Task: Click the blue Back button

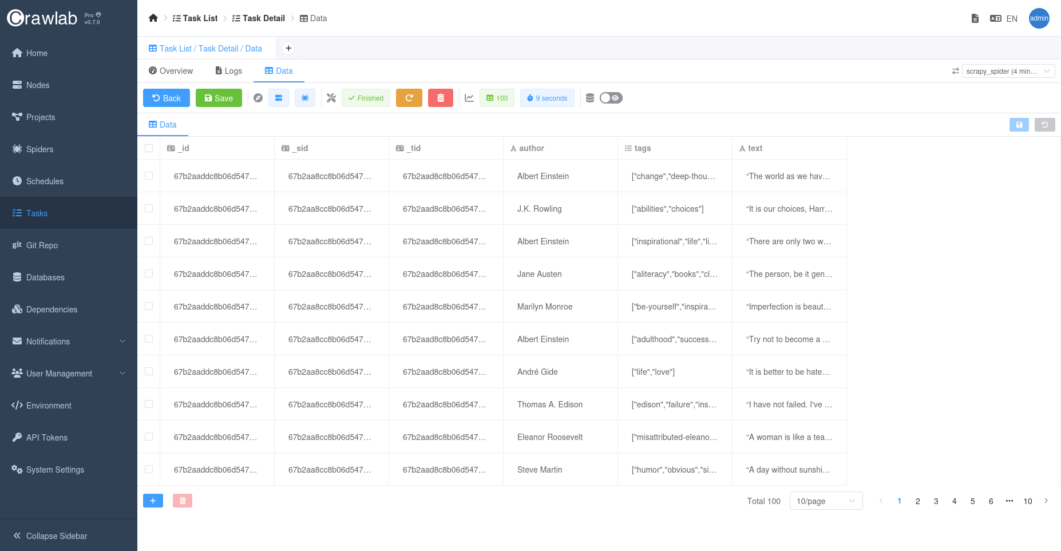Action: tap(166, 98)
